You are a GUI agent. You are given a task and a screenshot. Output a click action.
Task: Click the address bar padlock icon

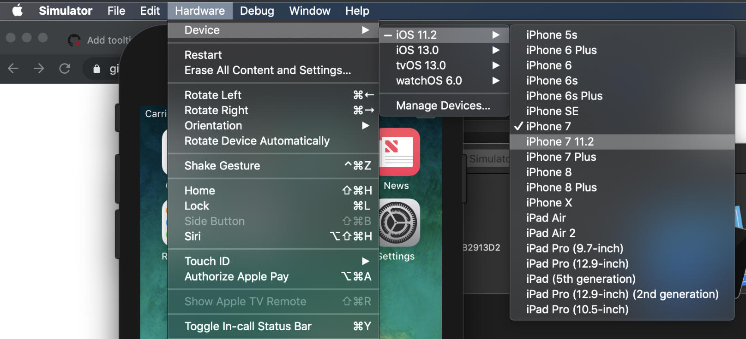96,69
